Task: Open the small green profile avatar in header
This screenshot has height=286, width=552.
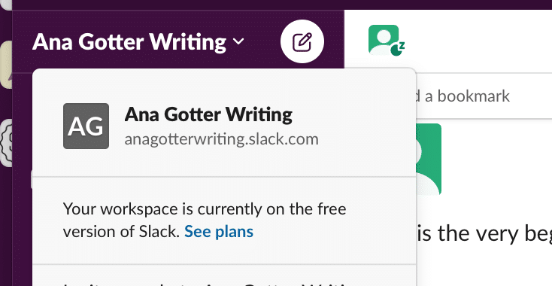Action: (x=384, y=40)
